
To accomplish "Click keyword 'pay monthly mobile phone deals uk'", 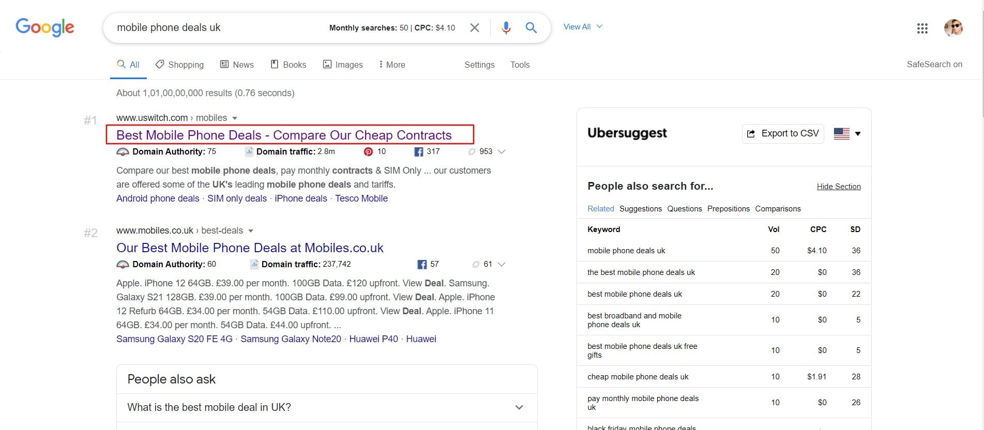I will (x=643, y=403).
